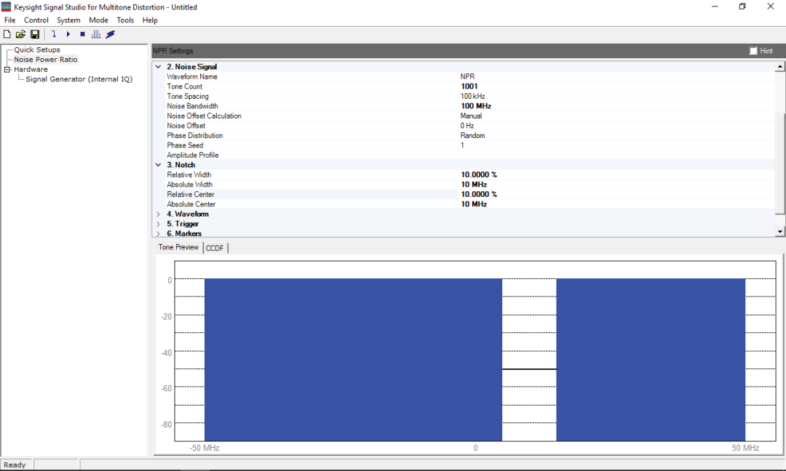Click the New file toolbar icon
The height and width of the screenshot is (471, 786).
(7, 34)
